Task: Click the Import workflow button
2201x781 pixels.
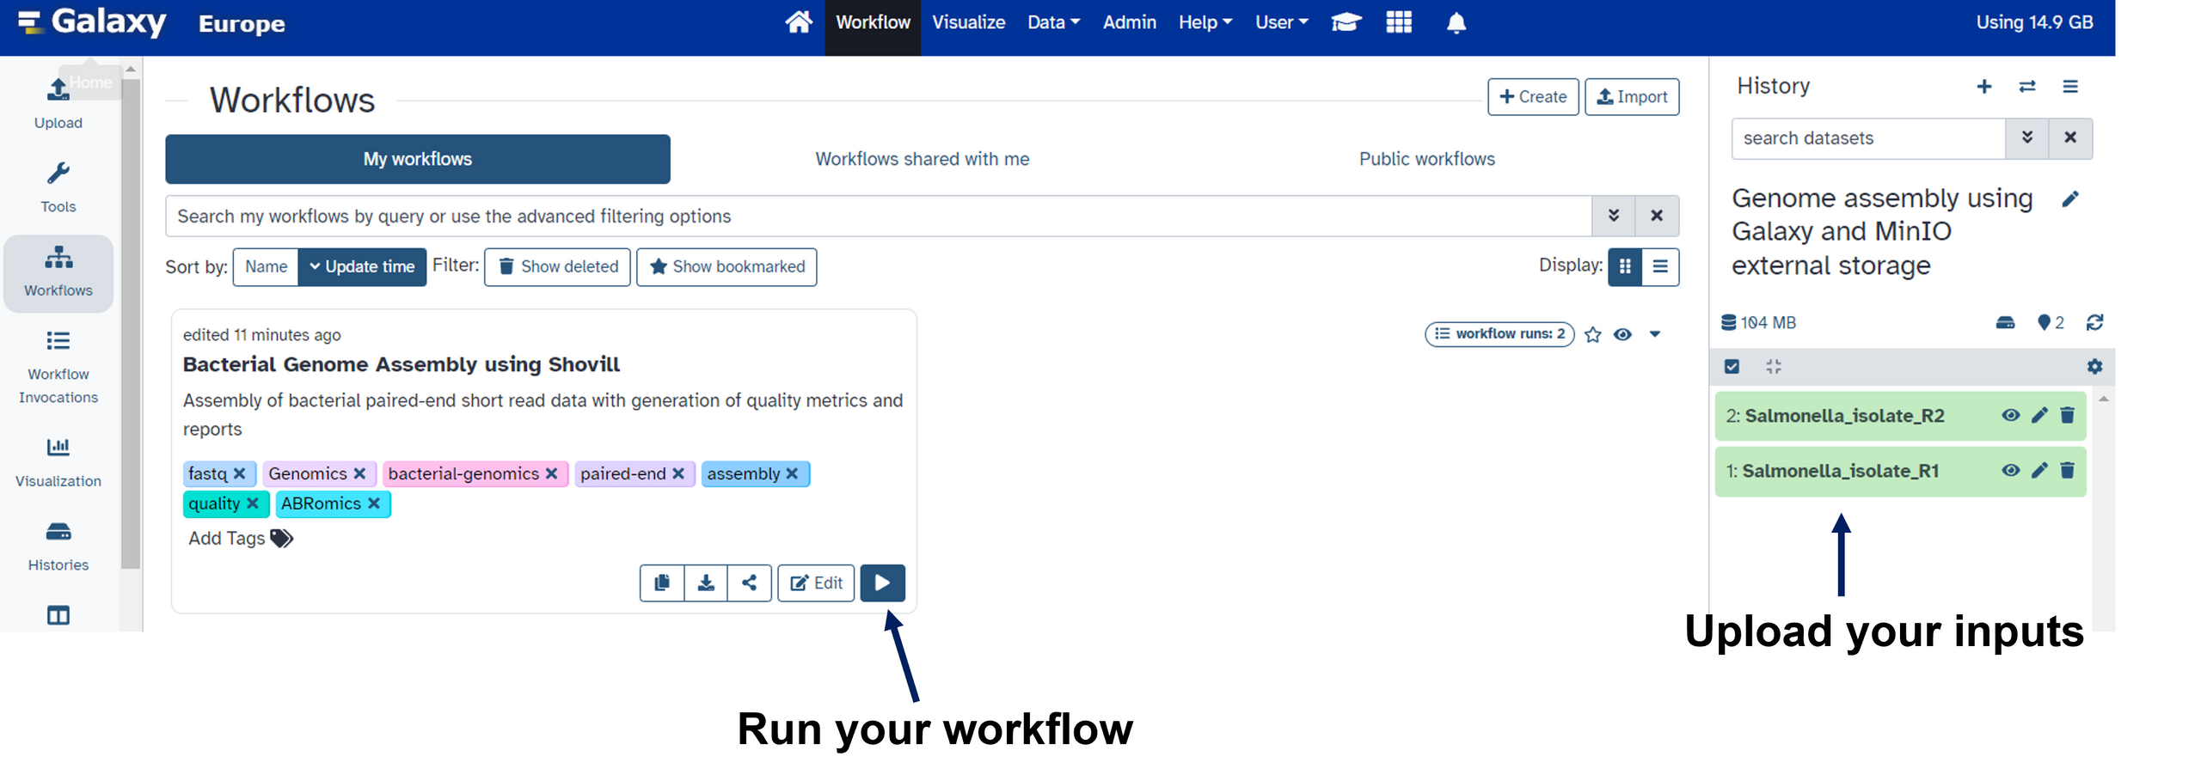Action: point(1631,97)
